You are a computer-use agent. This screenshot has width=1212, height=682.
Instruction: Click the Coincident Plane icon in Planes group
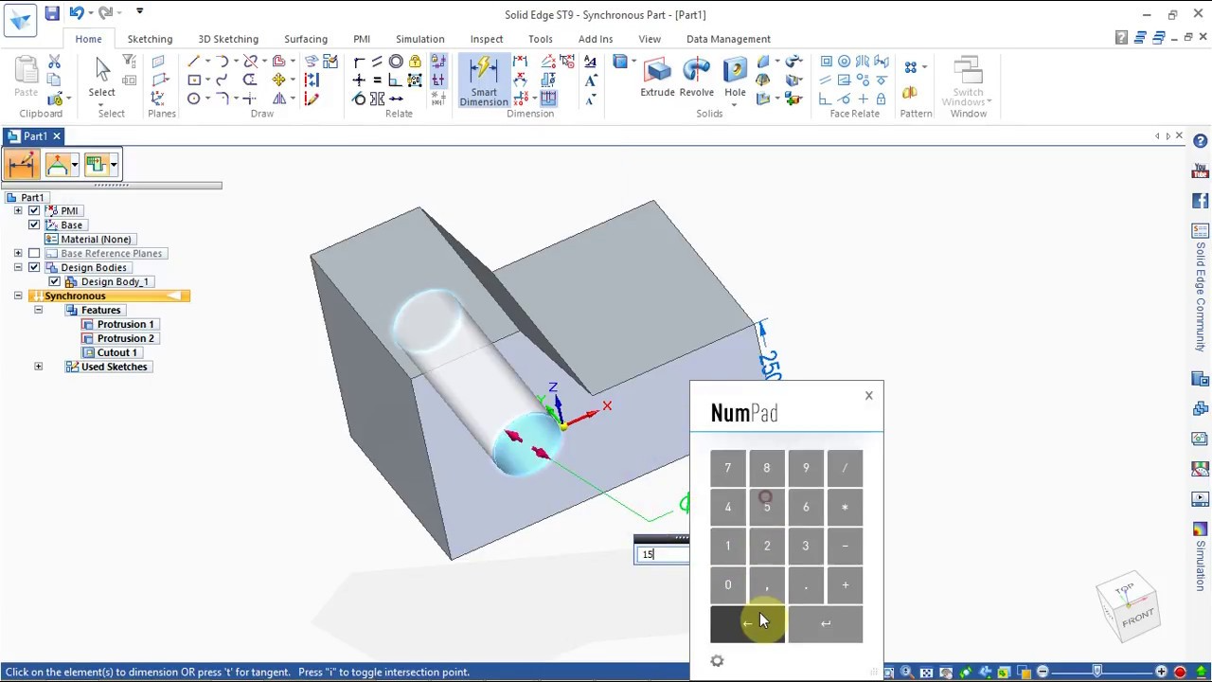158,62
